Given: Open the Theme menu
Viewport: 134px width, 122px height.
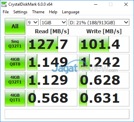Looking at the screenshot, I should point(38,12).
